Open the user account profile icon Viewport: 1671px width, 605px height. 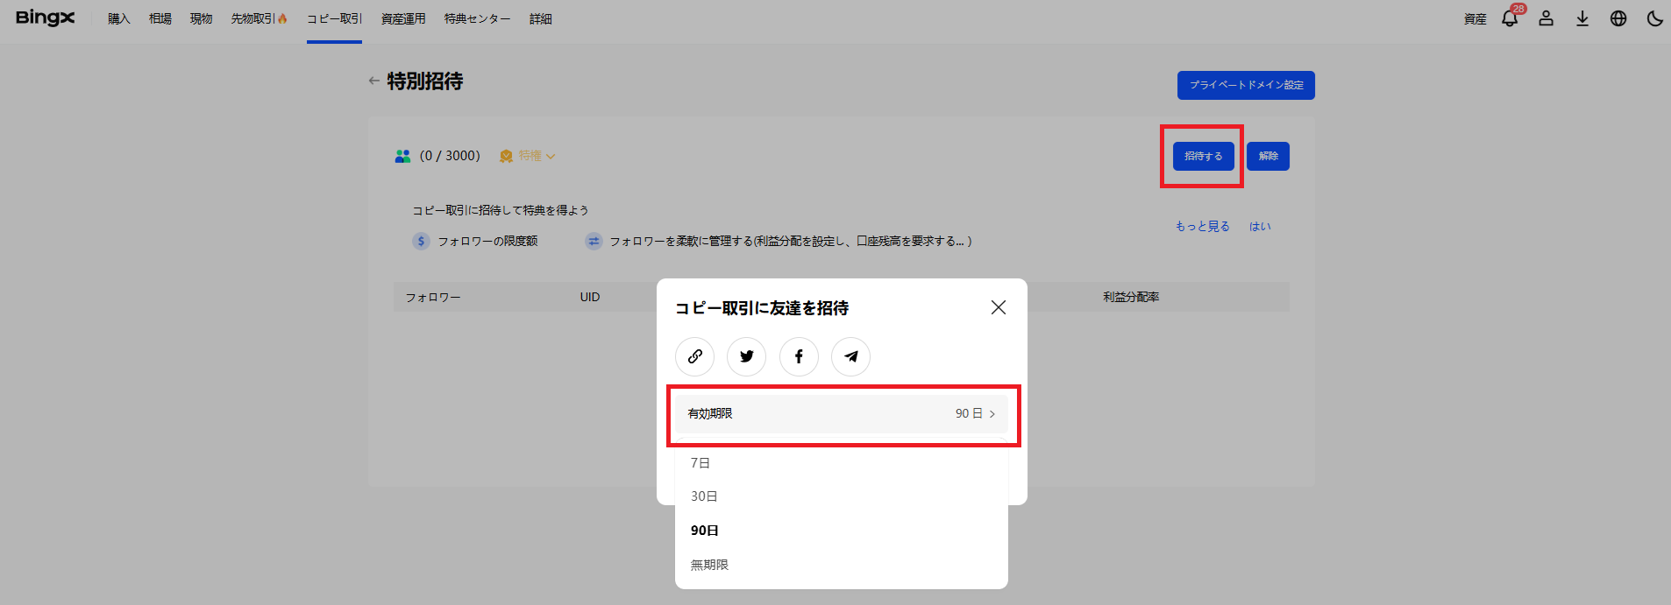tap(1546, 18)
